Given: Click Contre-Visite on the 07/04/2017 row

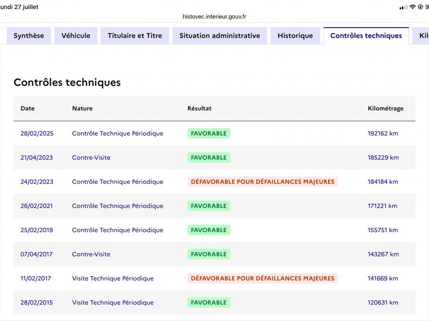Looking at the screenshot, I should [x=91, y=255].
